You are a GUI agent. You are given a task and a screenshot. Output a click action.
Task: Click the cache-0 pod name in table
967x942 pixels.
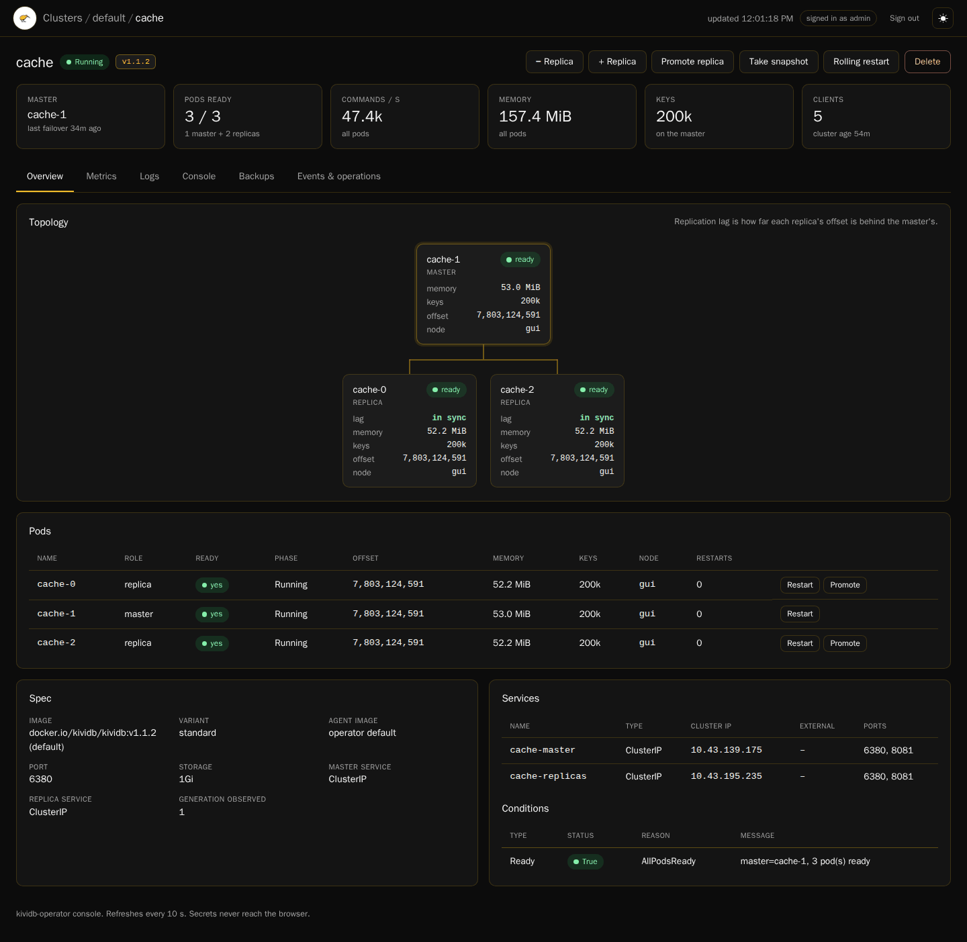(x=56, y=584)
